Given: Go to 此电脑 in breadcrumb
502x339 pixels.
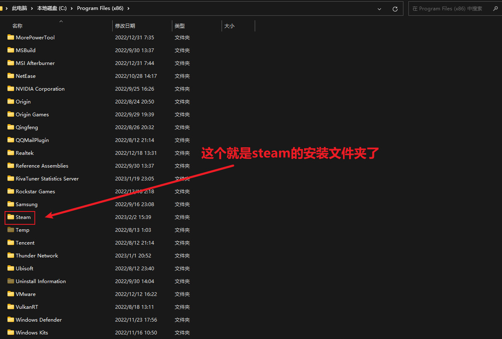Looking at the screenshot, I should click(x=19, y=8).
